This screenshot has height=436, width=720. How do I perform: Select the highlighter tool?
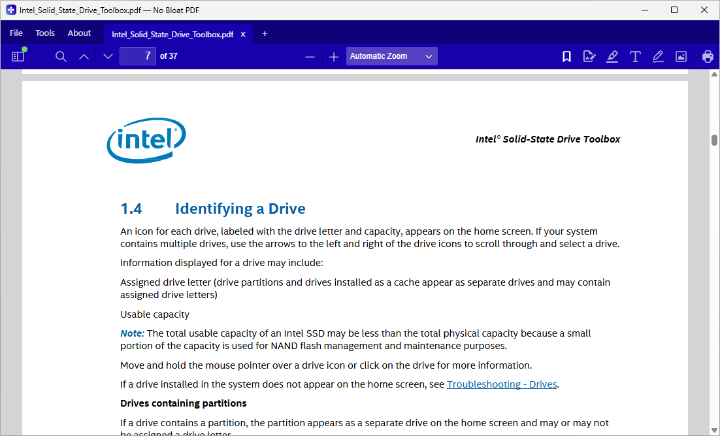[x=612, y=56]
